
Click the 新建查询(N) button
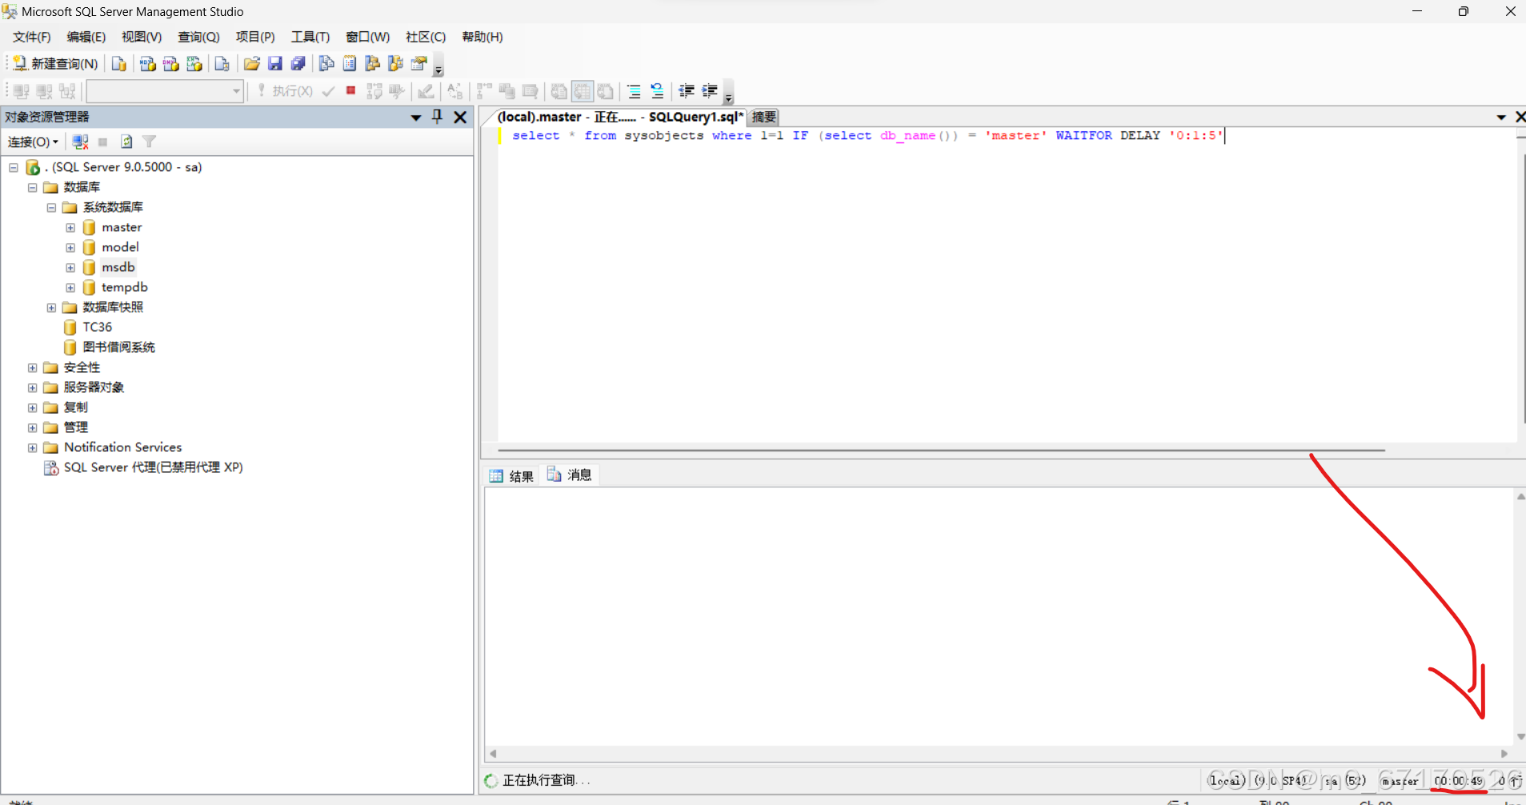pos(55,64)
